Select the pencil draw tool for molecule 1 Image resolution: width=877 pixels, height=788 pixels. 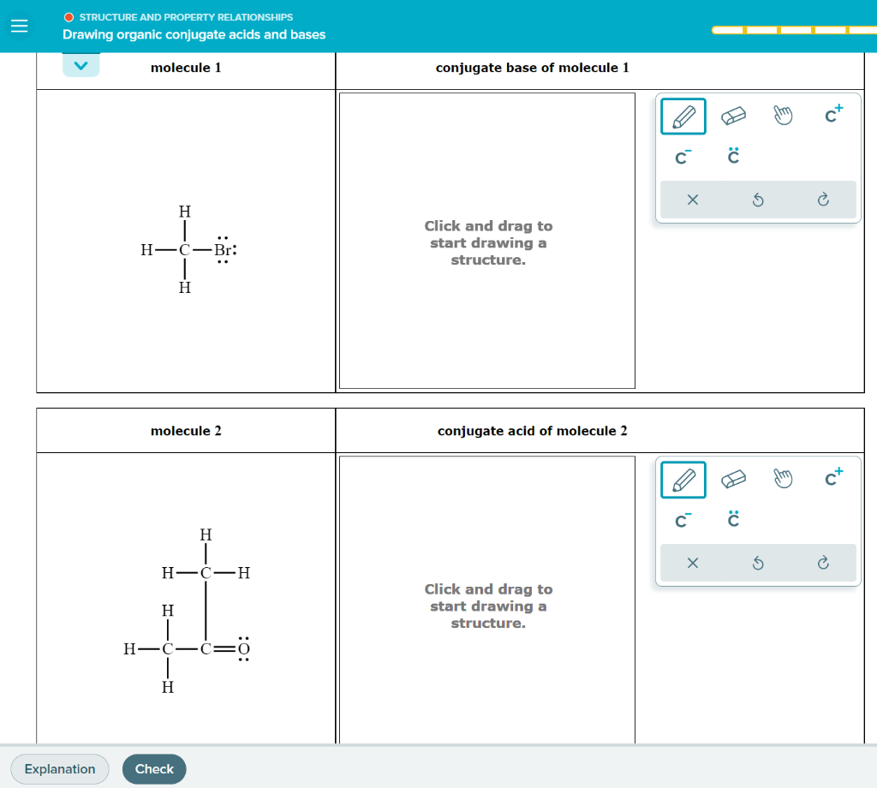pos(683,116)
